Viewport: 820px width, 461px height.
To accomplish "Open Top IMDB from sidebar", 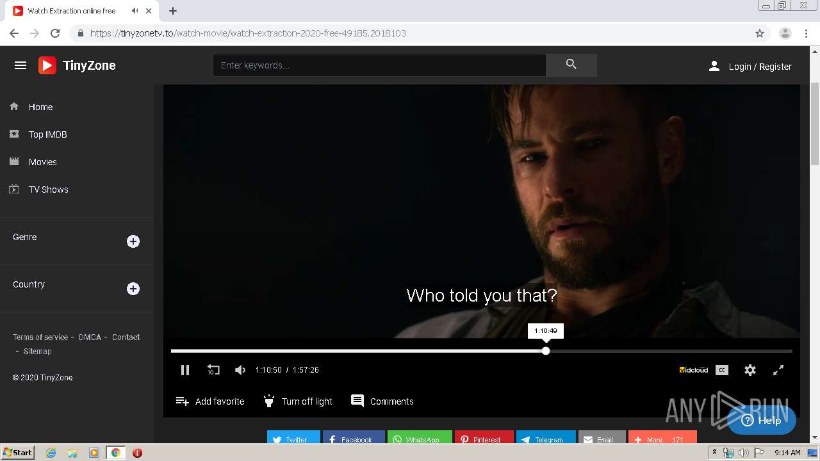I will pyautogui.click(x=47, y=134).
